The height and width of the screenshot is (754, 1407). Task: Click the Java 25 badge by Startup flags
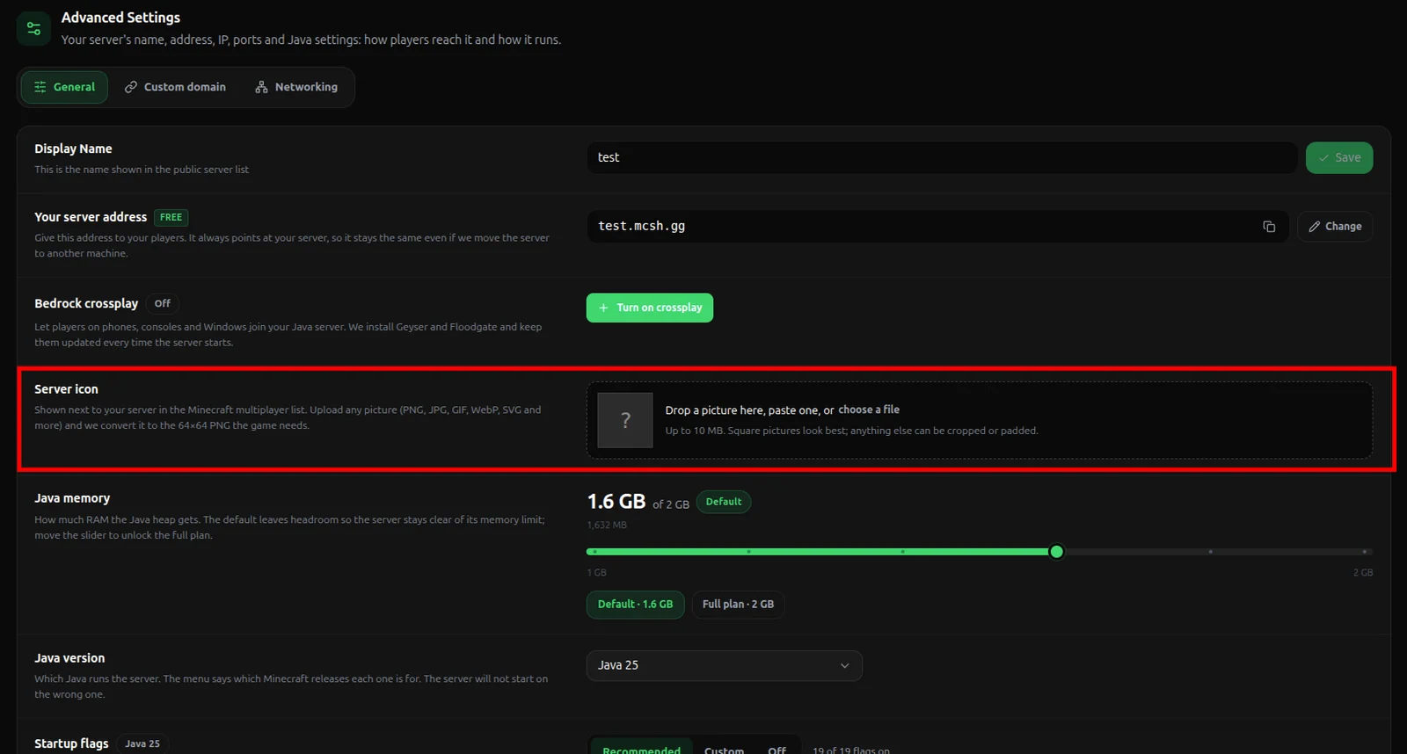[142, 743]
